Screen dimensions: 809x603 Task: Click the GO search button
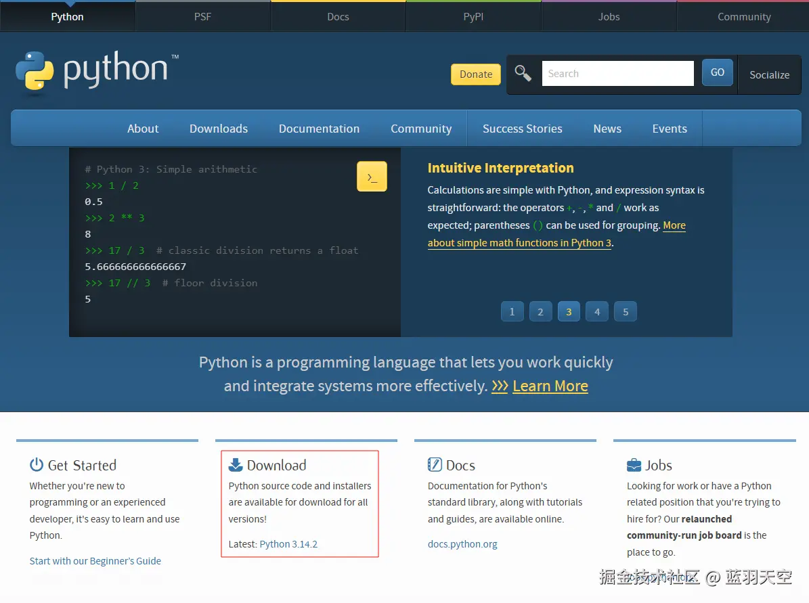tap(717, 72)
